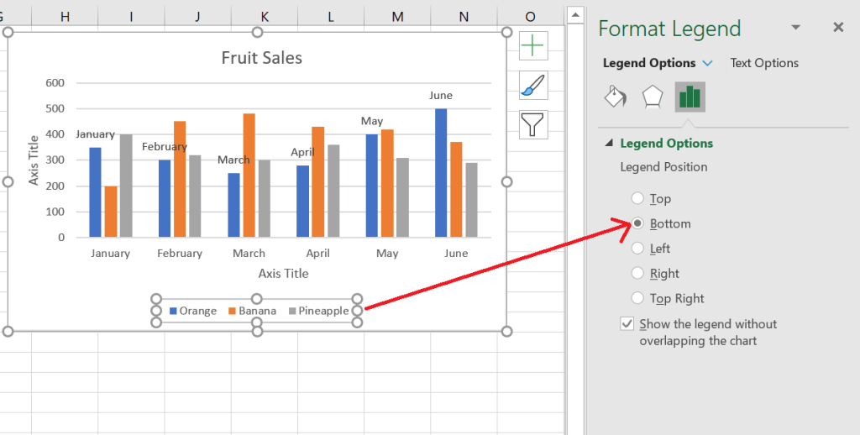Switch to Legend Options tab

(x=649, y=63)
